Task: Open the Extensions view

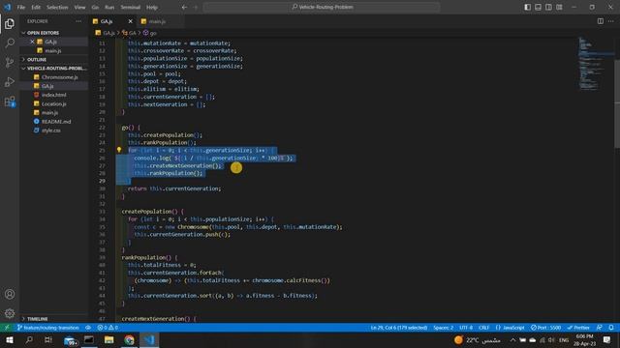Action: [10, 101]
